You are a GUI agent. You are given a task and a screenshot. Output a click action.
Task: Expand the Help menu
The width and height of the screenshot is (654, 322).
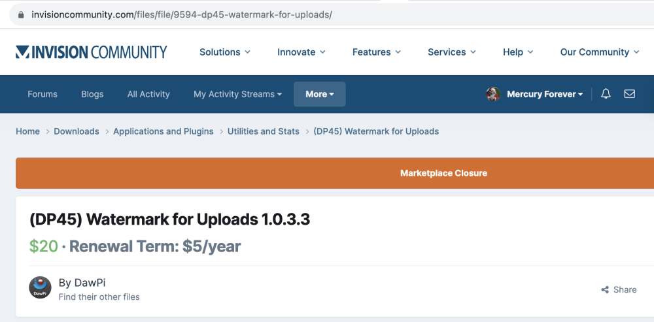pos(518,52)
